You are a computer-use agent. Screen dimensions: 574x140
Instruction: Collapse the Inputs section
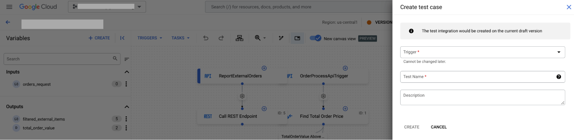(x=127, y=72)
